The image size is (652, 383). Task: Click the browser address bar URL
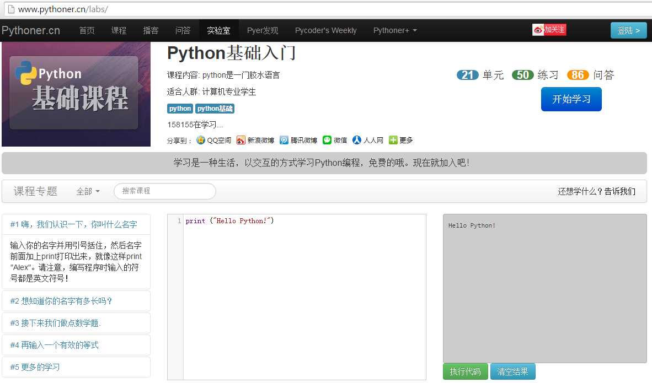coord(63,9)
